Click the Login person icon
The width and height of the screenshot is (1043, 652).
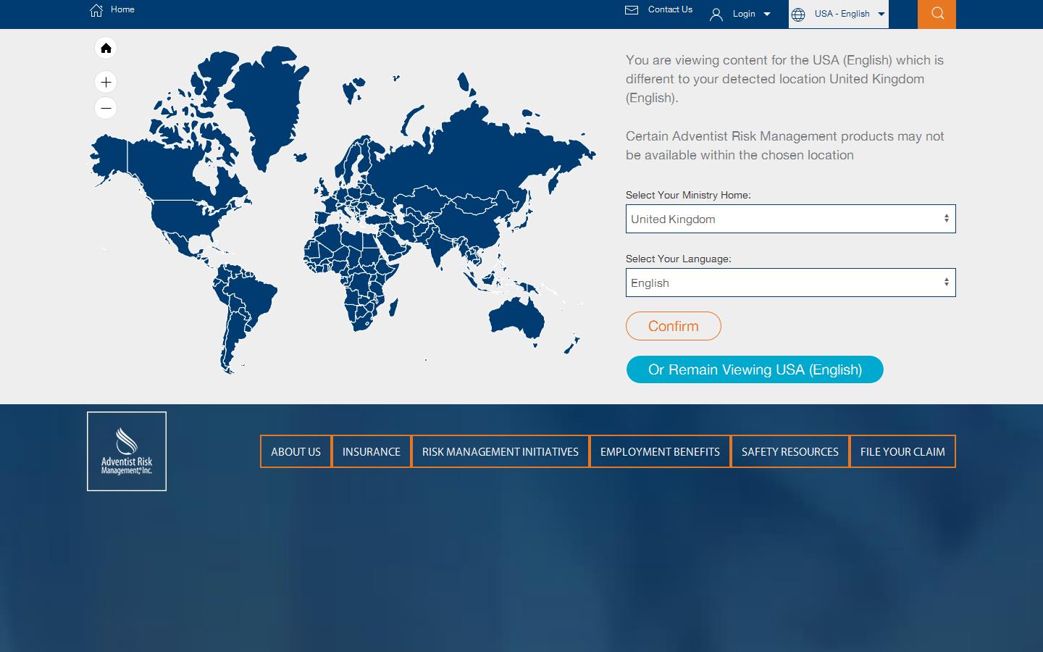pos(716,14)
